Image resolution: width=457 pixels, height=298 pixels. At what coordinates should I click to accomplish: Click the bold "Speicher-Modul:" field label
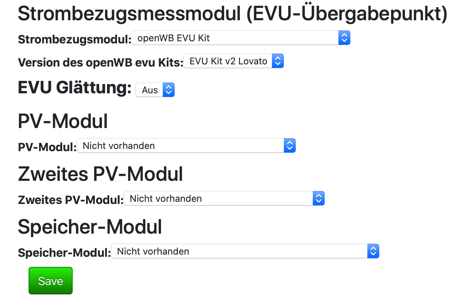pos(64,253)
